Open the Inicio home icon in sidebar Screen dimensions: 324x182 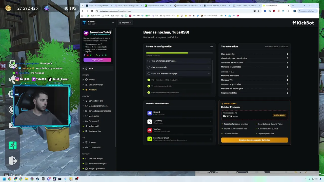pyautogui.click(x=86, y=69)
